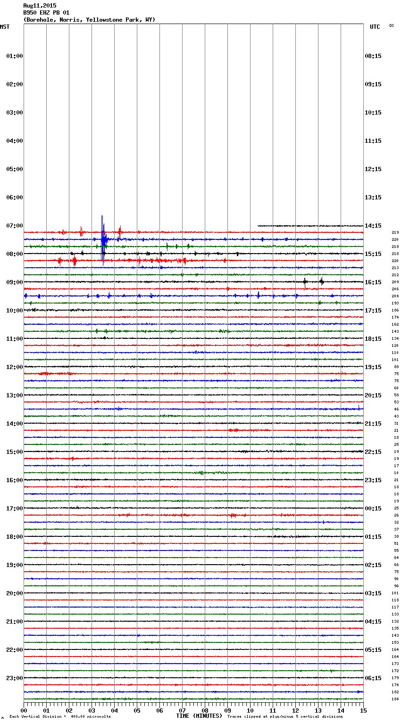
Task: Click the "06:15" UTC time label
Action: (373, 678)
